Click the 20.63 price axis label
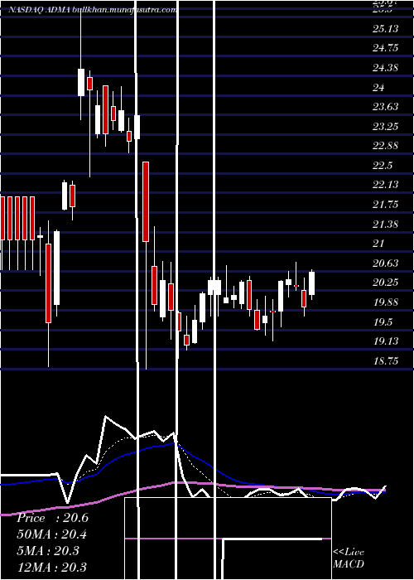414x580 pixels. [386, 263]
